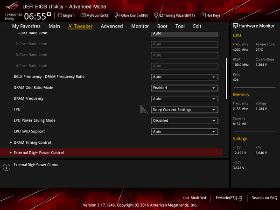This screenshot has height=210, width=280.
Task: Click the info icon in help area
Action: tap(7, 168)
